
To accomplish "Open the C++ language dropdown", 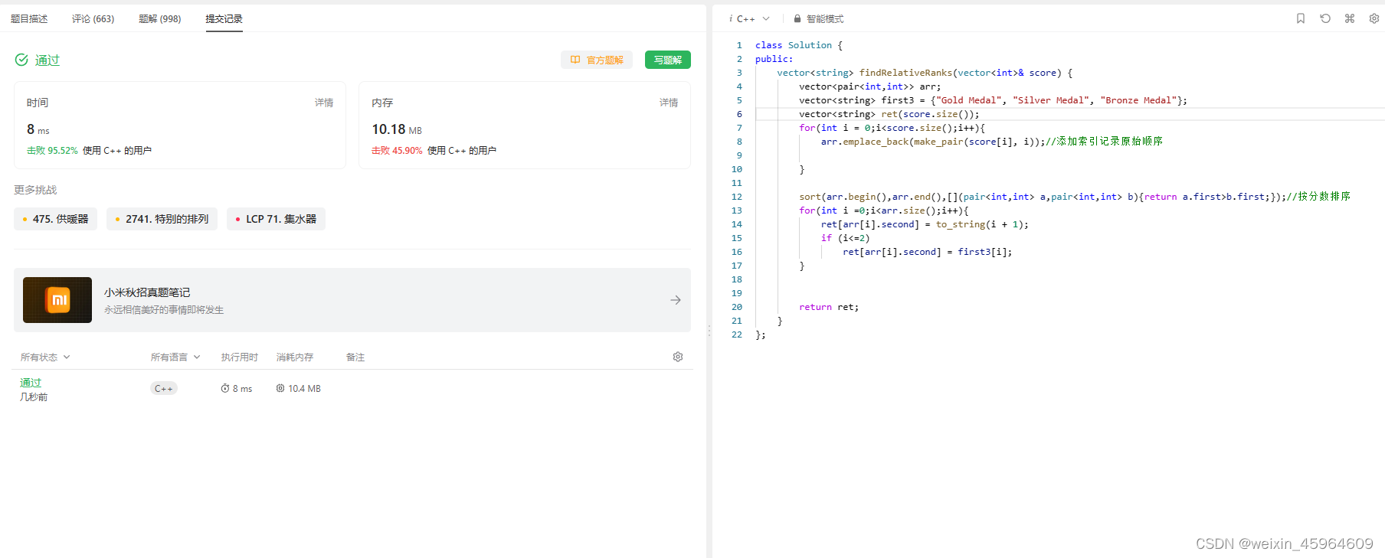I will pyautogui.click(x=753, y=19).
